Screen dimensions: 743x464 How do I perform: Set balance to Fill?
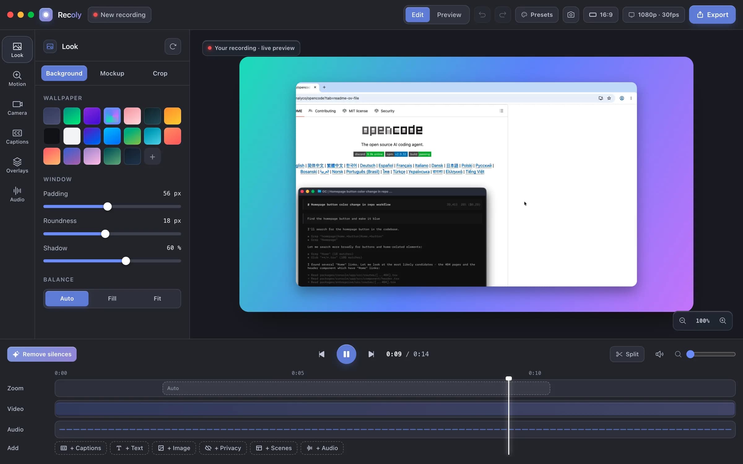pyautogui.click(x=112, y=299)
